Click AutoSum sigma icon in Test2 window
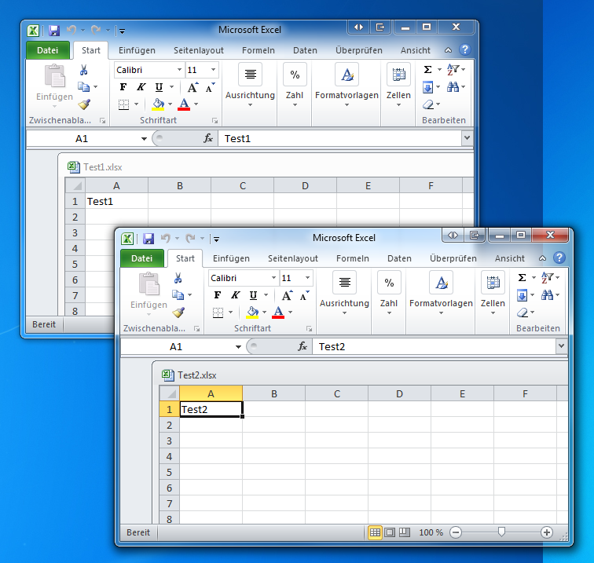This screenshot has width=594, height=563. pyautogui.click(x=522, y=277)
